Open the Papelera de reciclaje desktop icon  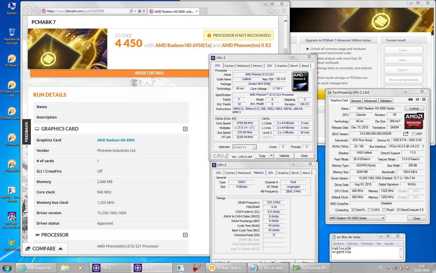pos(12,36)
